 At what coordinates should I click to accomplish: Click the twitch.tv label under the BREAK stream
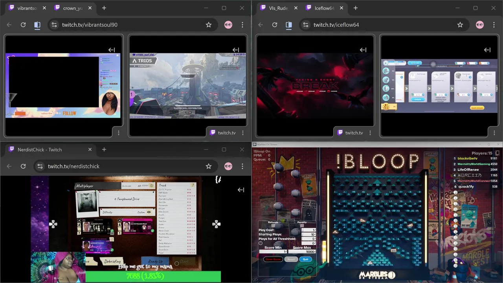[x=354, y=133]
